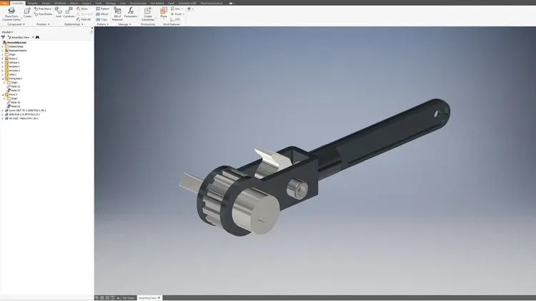Viewport: 536px width, 301px height.
Task: Select the top-level Origin folder in browser
Action: [x=12, y=55]
